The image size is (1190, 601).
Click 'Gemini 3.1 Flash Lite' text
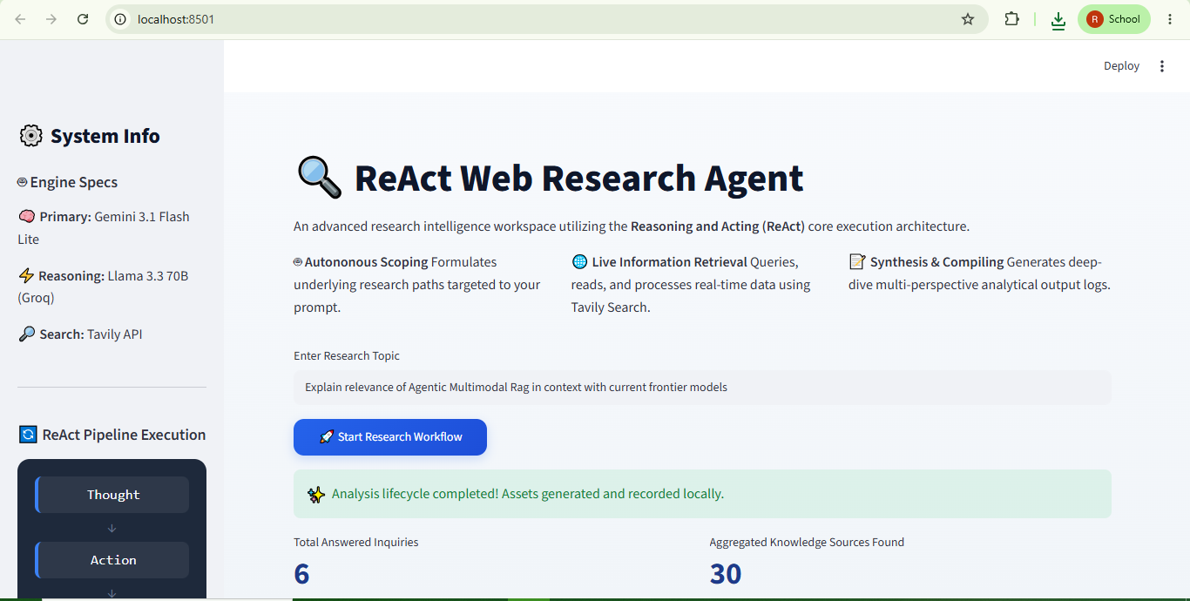pyautogui.click(x=104, y=228)
